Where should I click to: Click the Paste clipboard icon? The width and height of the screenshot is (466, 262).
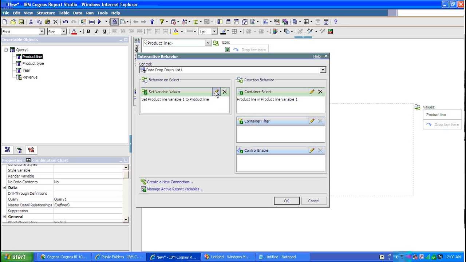tap(47, 22)
